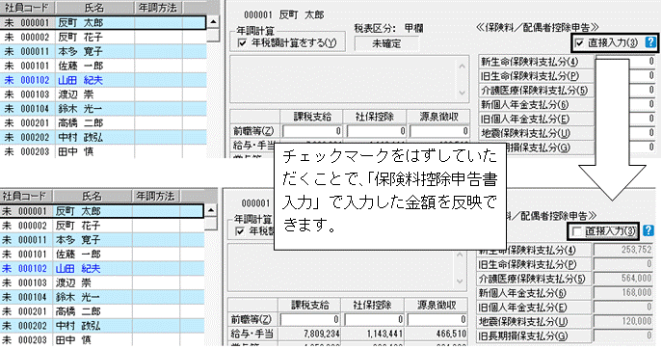Select the 120,000 地震保険料 amount field
The image size is (662, 349).
point(623,321)
